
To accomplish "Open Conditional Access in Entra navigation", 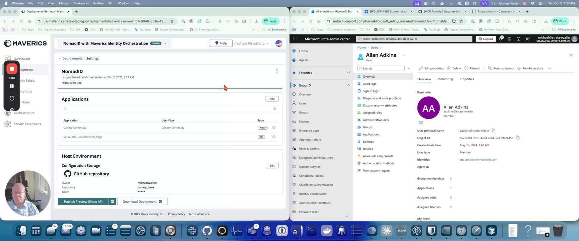I will (x=311, y=176).
